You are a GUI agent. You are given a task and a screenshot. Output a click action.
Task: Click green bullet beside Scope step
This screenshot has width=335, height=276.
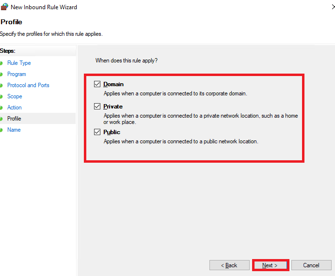point(1,96)
